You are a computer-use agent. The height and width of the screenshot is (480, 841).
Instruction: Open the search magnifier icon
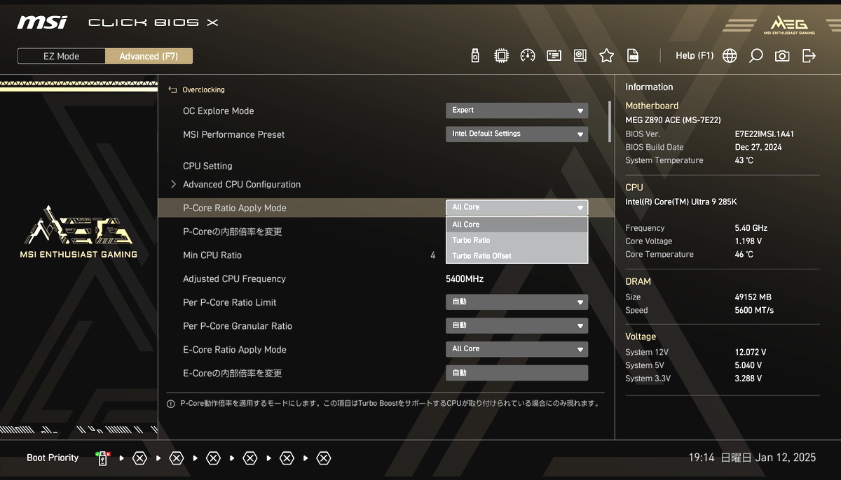click(755, 56)
